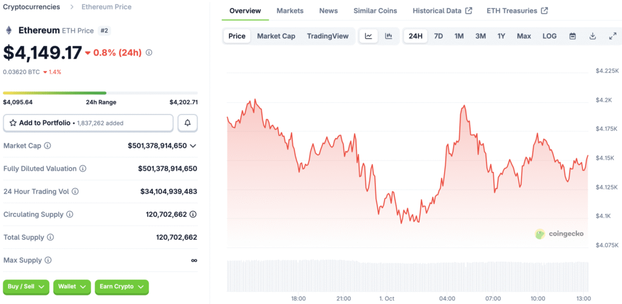Open the Earn Crypto dropdown
622x304 pixels.
[x=121, y=287]
